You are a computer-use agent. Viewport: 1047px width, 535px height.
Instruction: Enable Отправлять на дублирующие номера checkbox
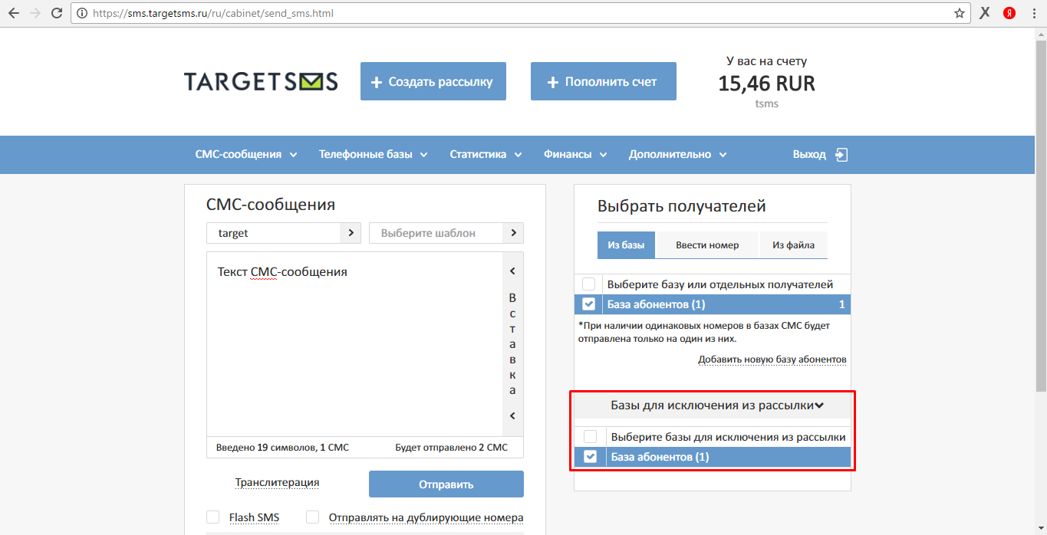(x=313, y=517)
